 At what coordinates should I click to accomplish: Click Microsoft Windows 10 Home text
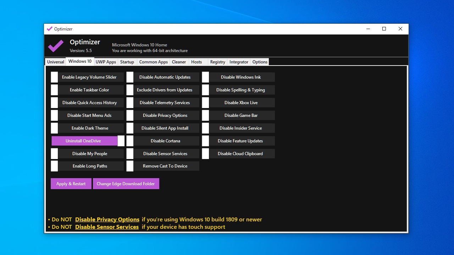(x=140, y=45)
